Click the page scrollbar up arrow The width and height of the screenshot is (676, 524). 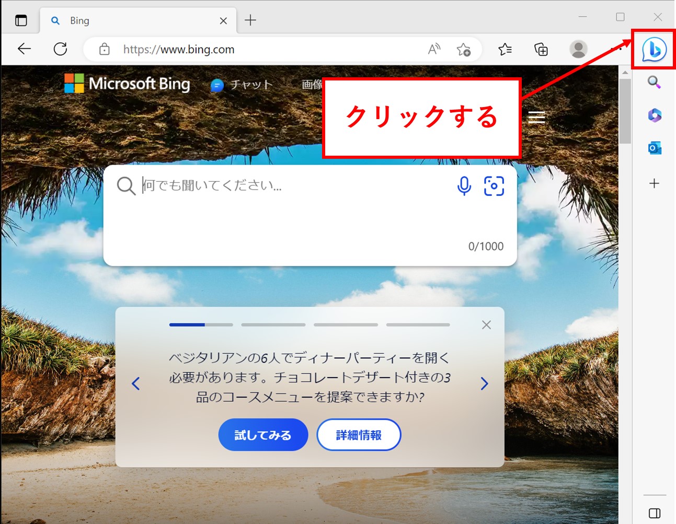click(625, 72)
